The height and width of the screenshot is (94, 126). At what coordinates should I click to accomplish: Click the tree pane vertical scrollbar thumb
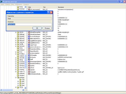pos(25,61)
